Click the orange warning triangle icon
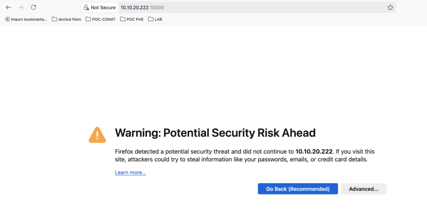The image size is (427, 215). pyautogui.click(x=97, y=135)
